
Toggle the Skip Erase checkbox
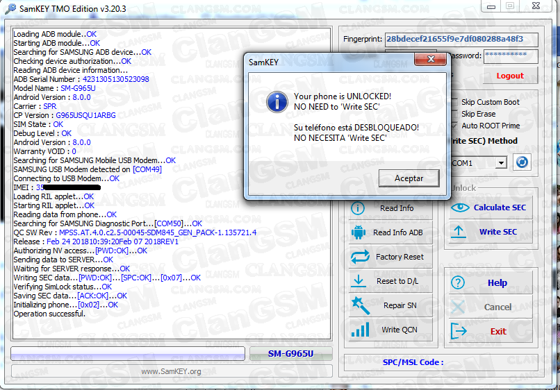point(454,114)
